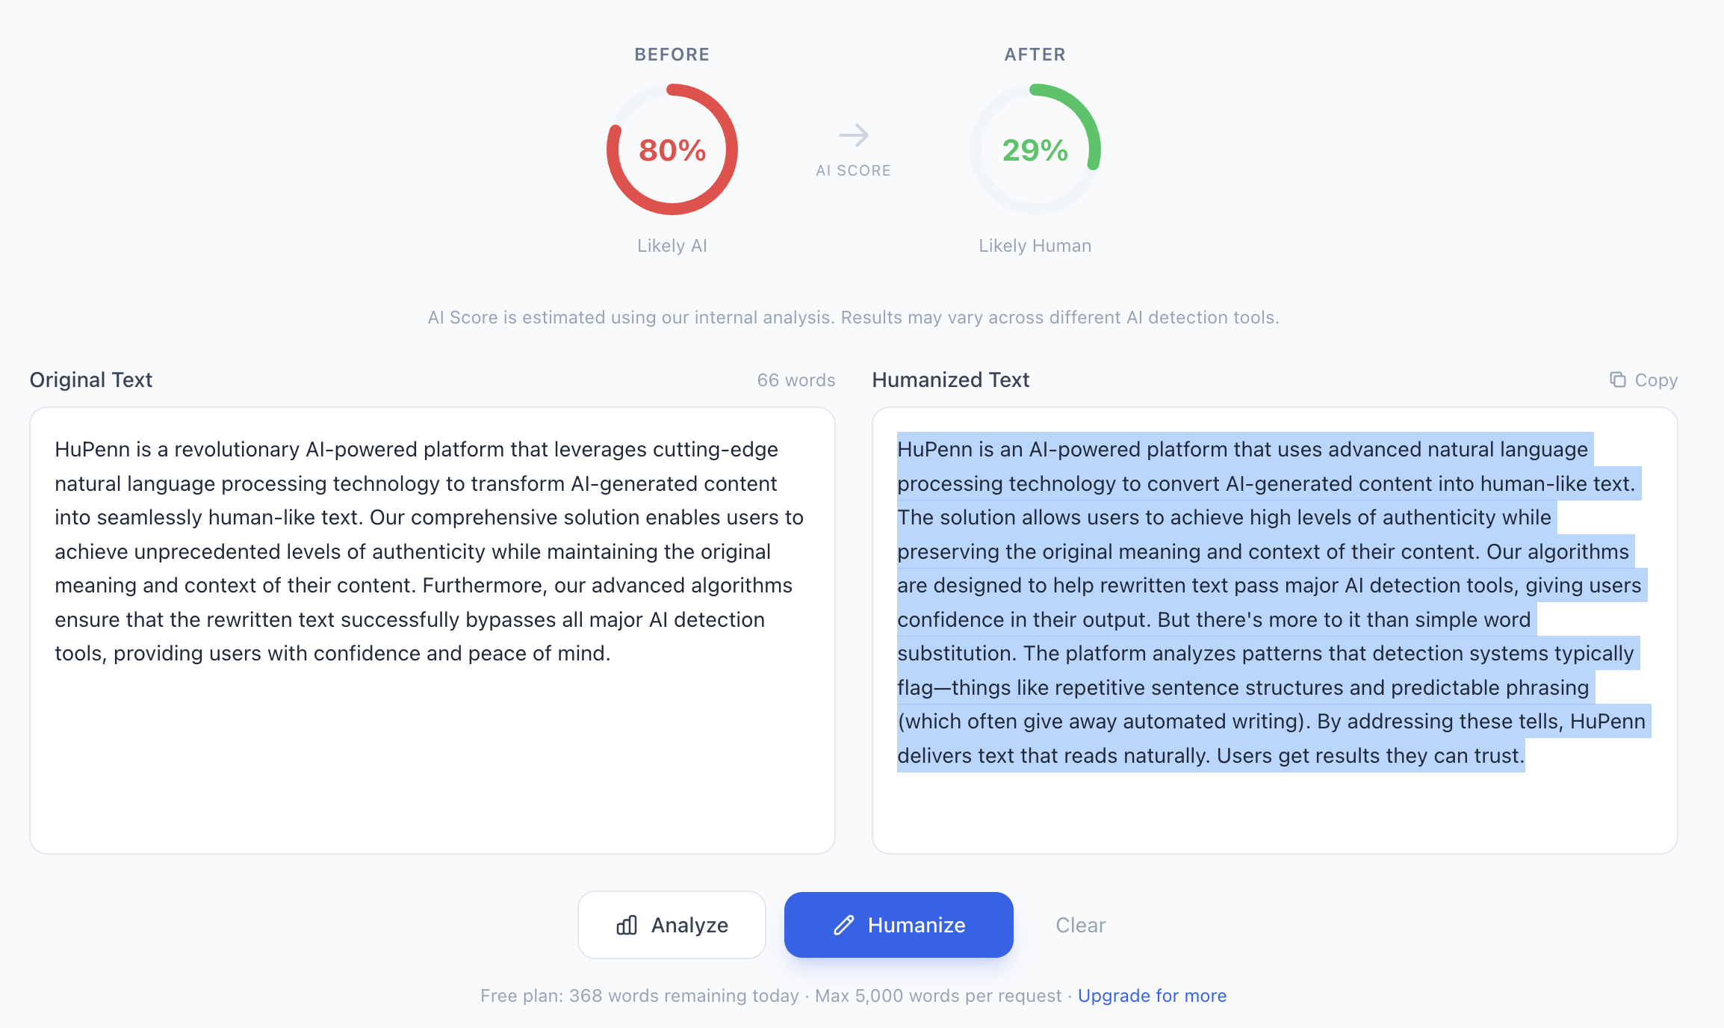The height and width of the screenshot is (1028, 1724).
Task: Click the 80% Before score ring
Action: tap(672, 150)
